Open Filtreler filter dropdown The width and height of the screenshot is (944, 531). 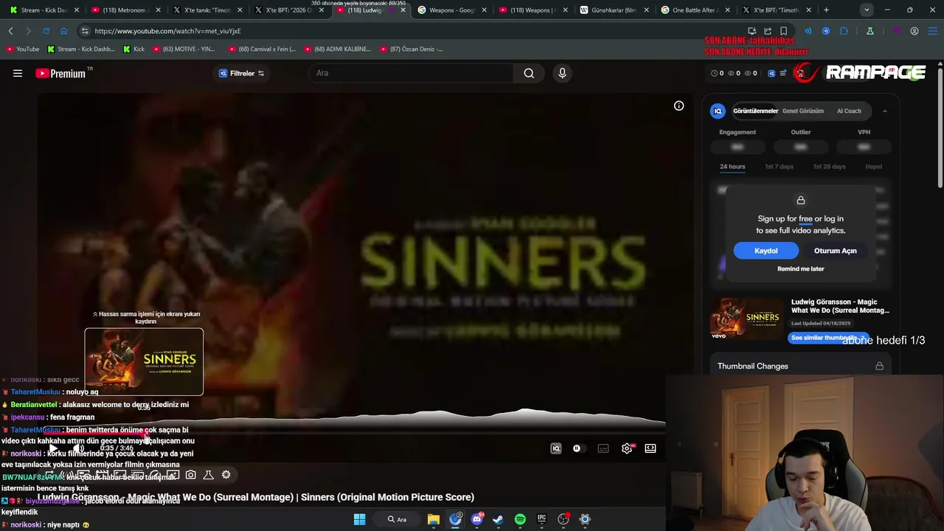click(x=241, y=73)
